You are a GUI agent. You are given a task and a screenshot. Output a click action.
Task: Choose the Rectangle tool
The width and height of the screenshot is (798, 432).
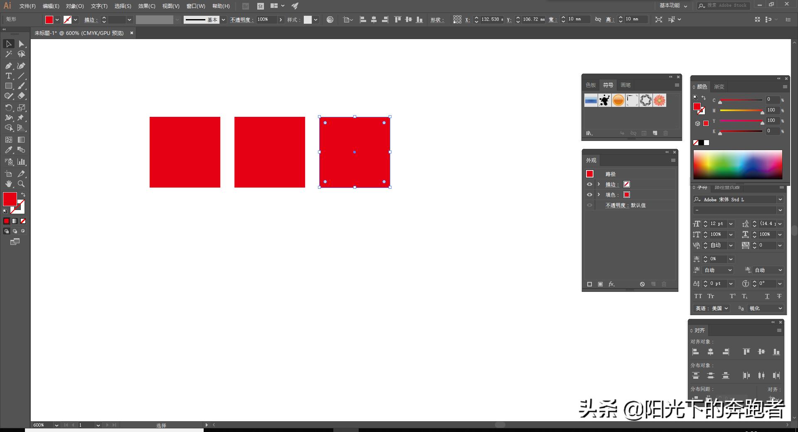click(8, 86)
